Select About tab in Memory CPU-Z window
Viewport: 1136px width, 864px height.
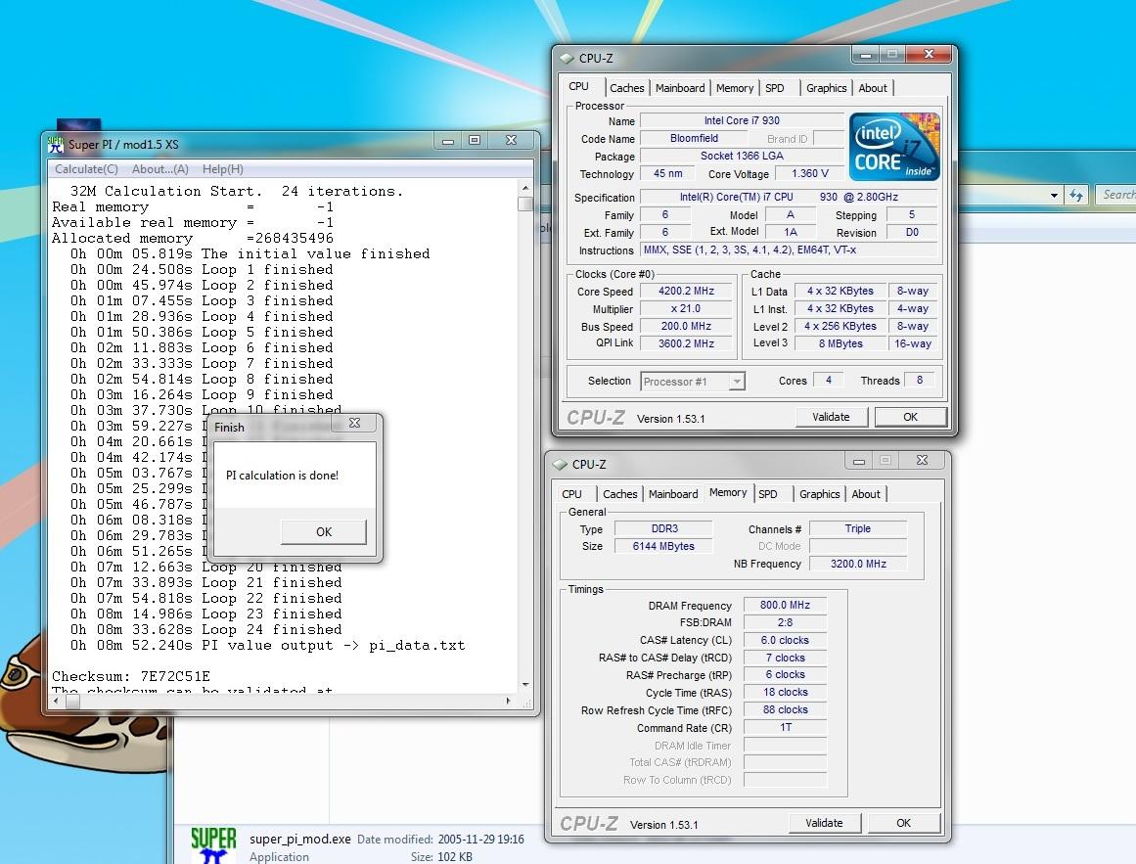tap(866, 494)
